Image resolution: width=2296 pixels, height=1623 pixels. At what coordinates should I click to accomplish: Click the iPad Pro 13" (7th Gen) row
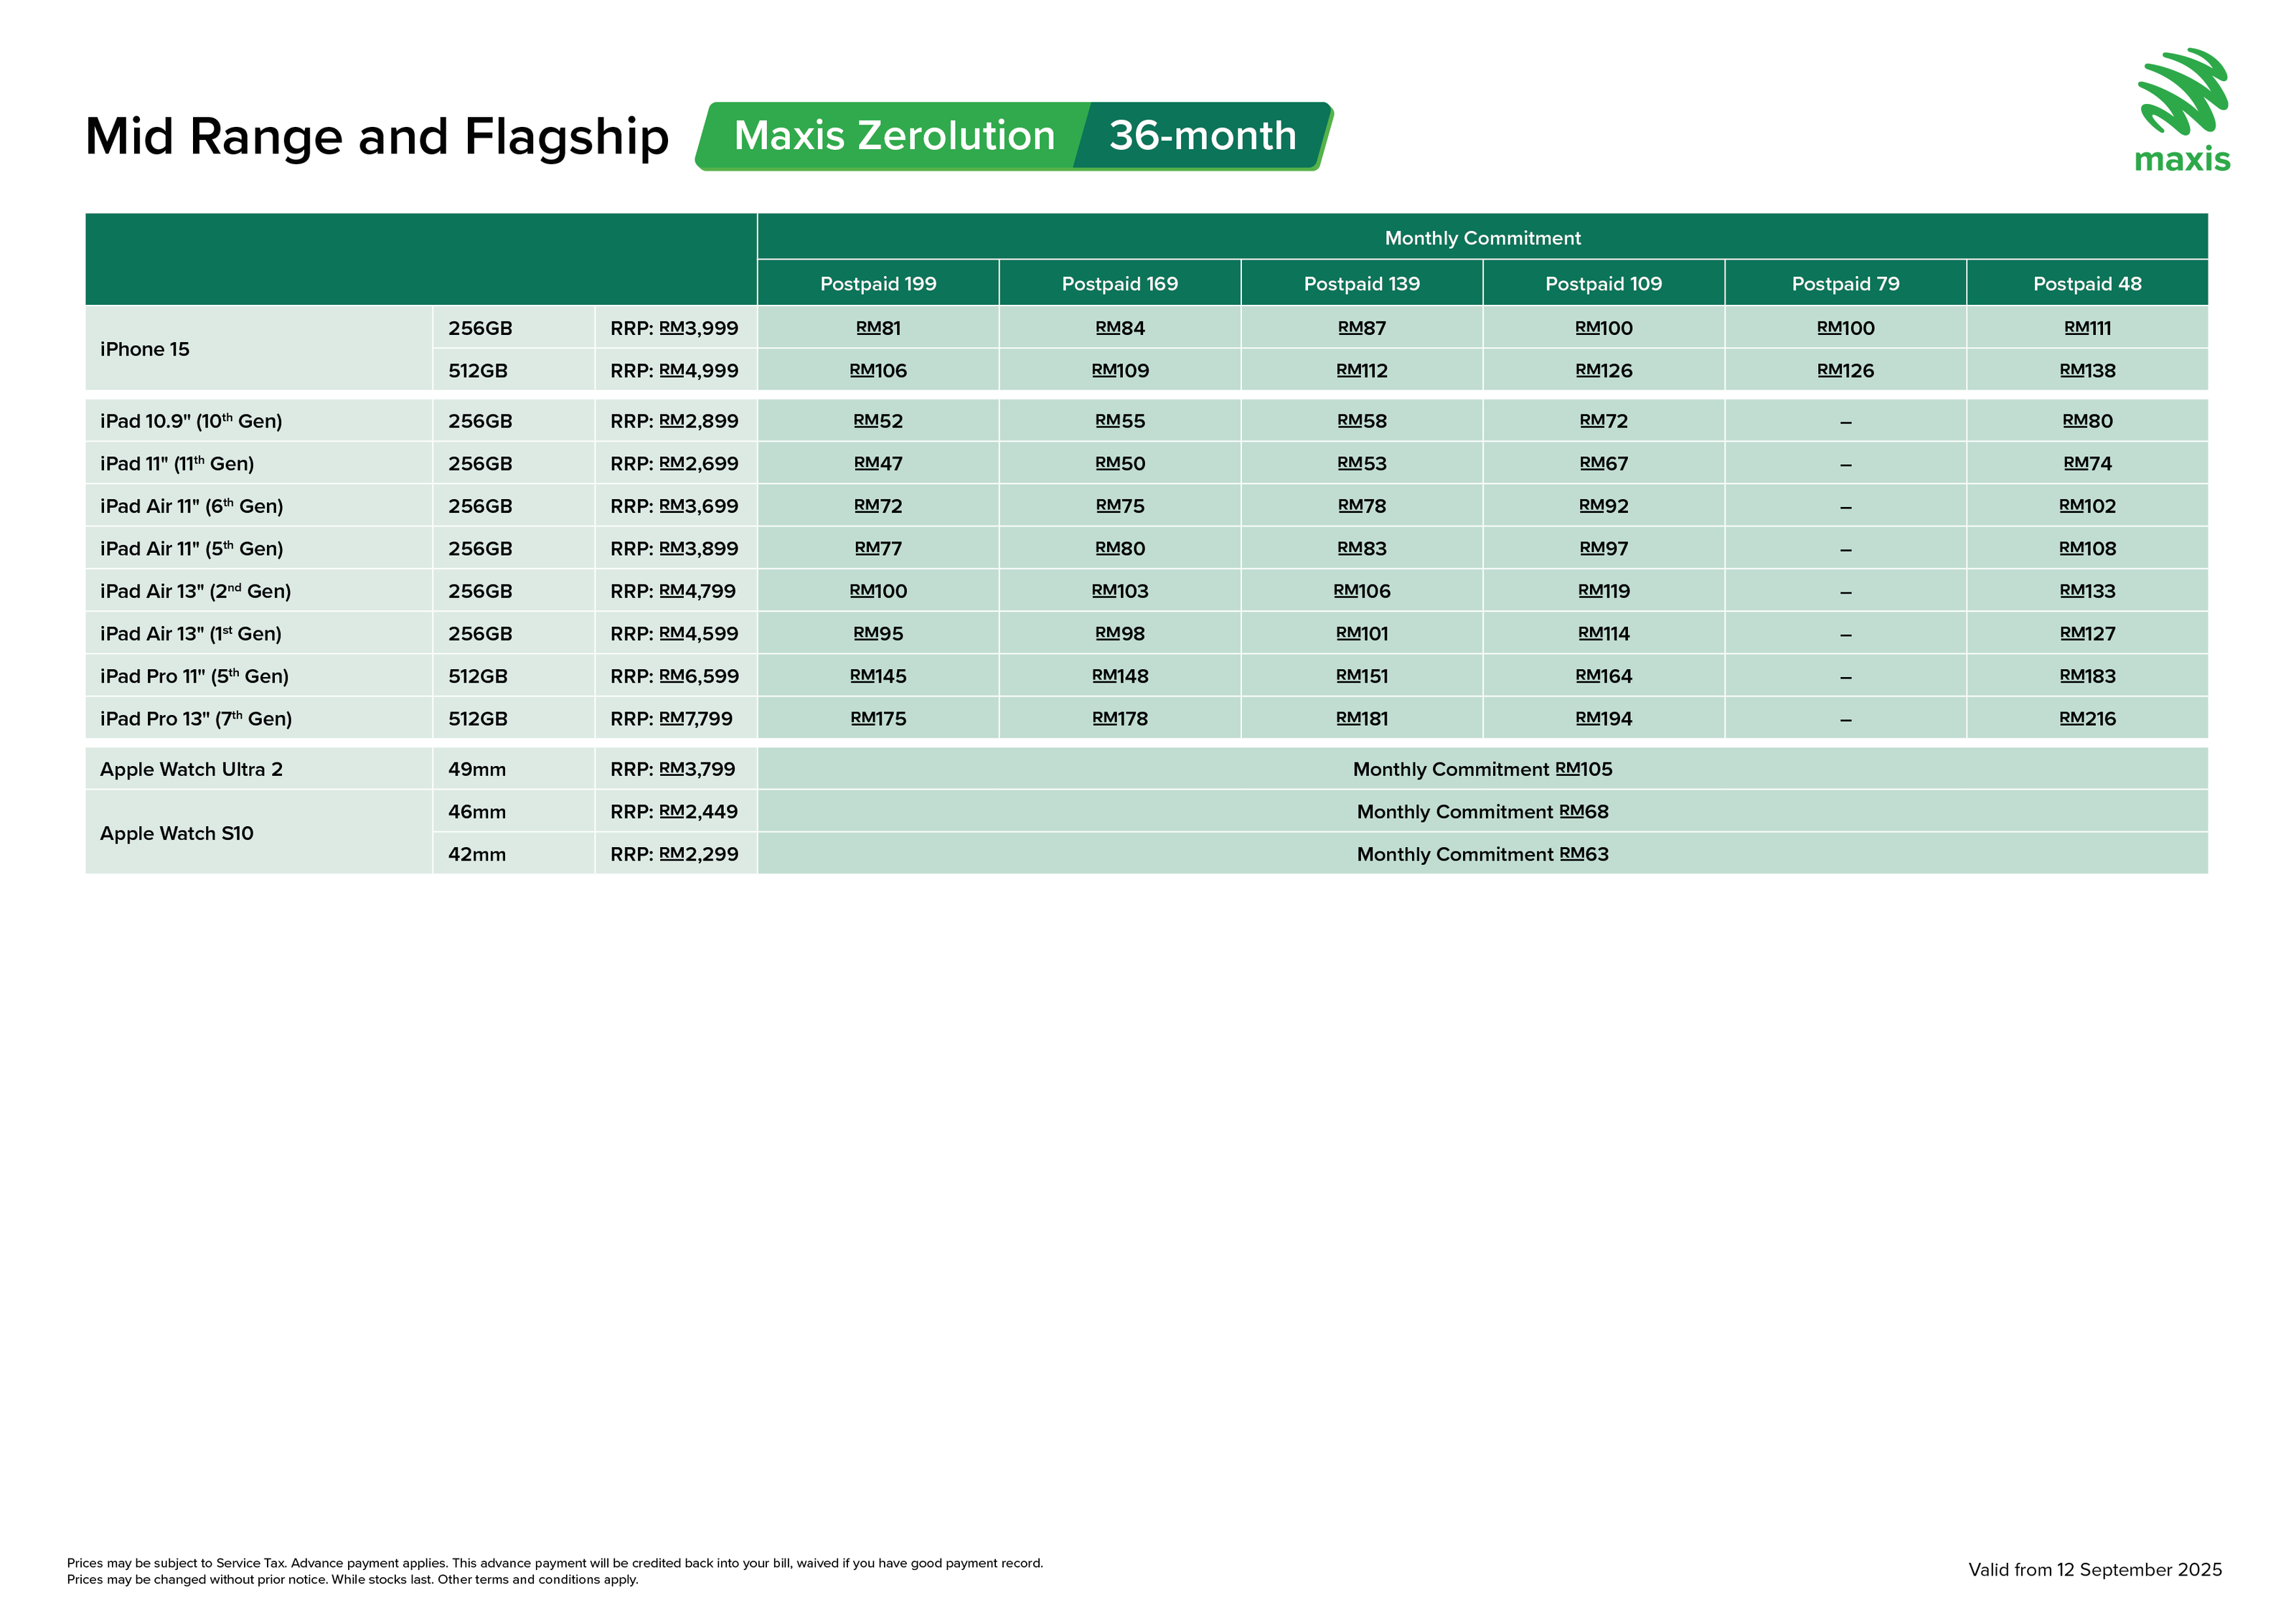pyautogui.click(x=196, y=719)
